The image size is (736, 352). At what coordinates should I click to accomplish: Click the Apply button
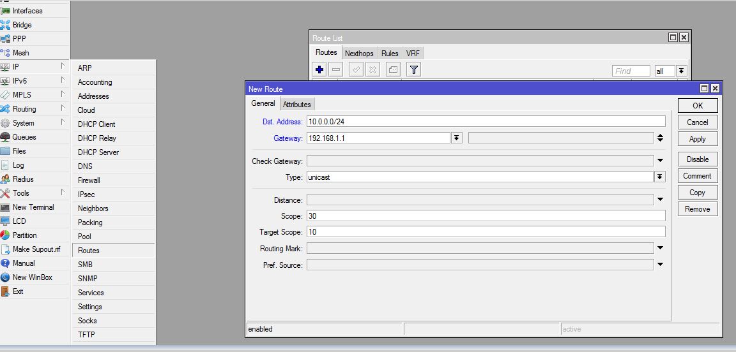point(698,139)
